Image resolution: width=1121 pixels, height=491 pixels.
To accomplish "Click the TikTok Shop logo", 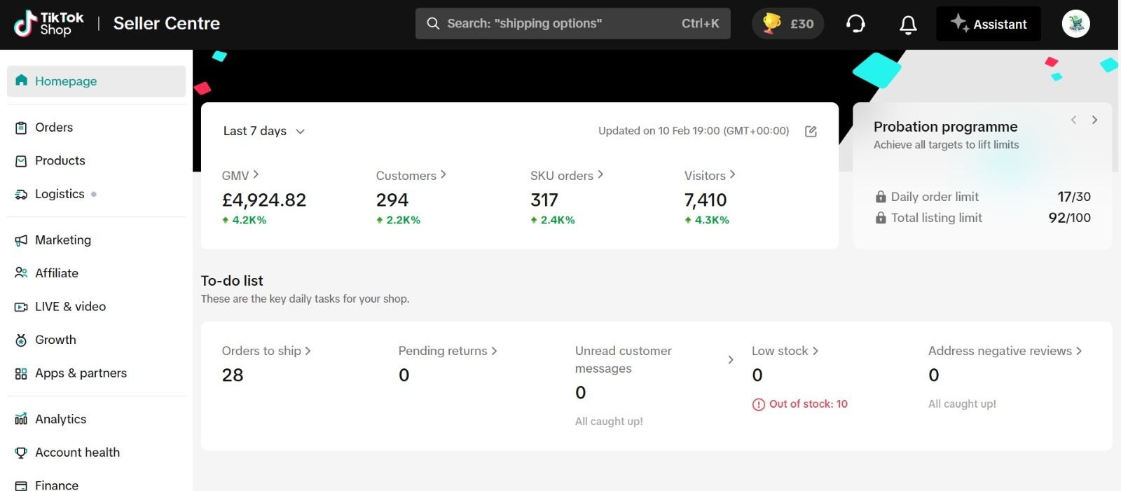I will click(48, 24).
